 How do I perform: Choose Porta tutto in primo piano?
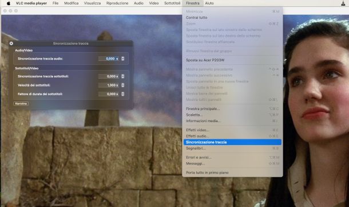232,173
